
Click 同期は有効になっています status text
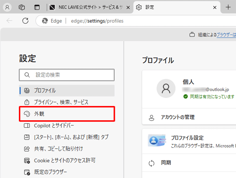tap(212, 97)
